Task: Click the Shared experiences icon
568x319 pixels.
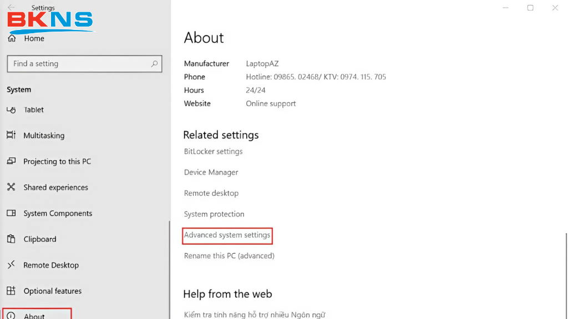Action: 11,187
